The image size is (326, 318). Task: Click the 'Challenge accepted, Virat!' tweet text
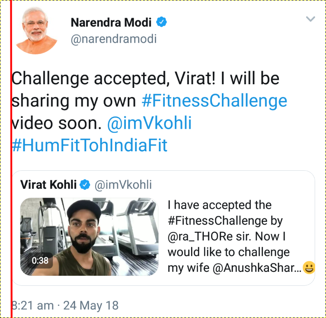coord(114,79)
